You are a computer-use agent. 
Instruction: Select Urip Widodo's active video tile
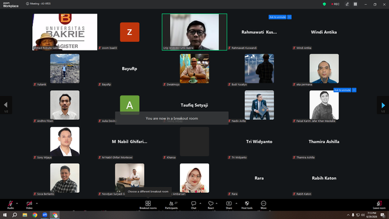194,32
